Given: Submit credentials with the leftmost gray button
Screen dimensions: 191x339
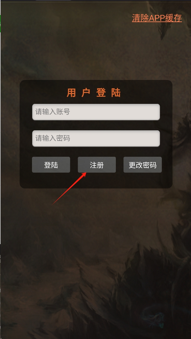Looking at the screenshot, I should pos(51,165).
